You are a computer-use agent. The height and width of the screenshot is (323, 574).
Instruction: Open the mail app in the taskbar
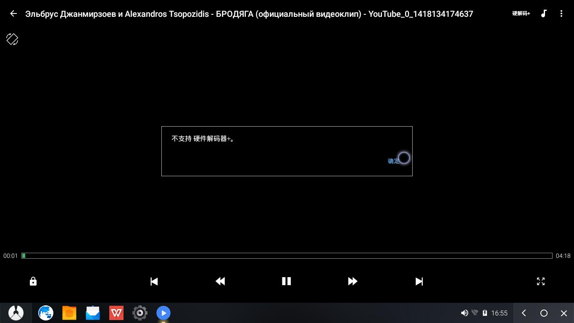pyautogui.click(x=93, y=313)
